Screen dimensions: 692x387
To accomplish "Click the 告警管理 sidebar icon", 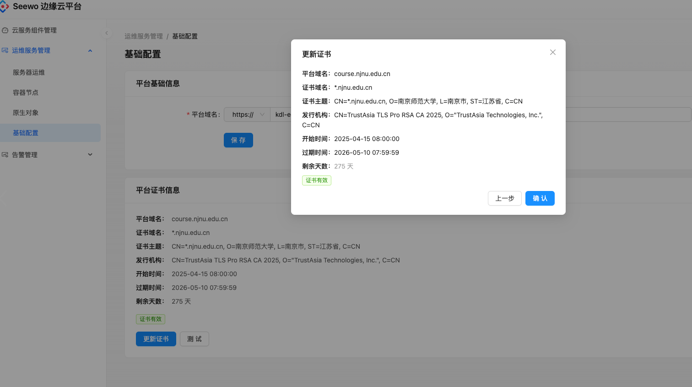I will pyautogui.click(x=5, y=155).
